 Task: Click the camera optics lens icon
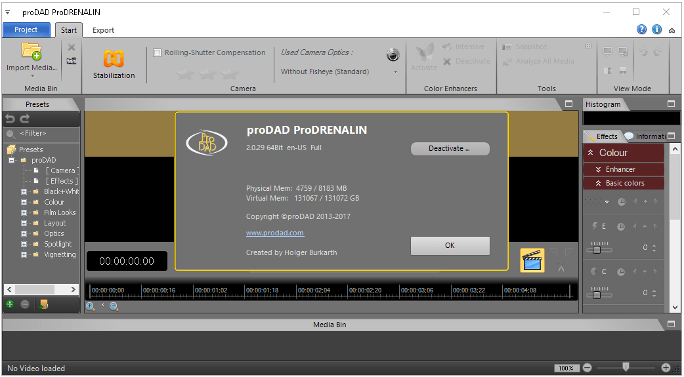pos(393,55)
